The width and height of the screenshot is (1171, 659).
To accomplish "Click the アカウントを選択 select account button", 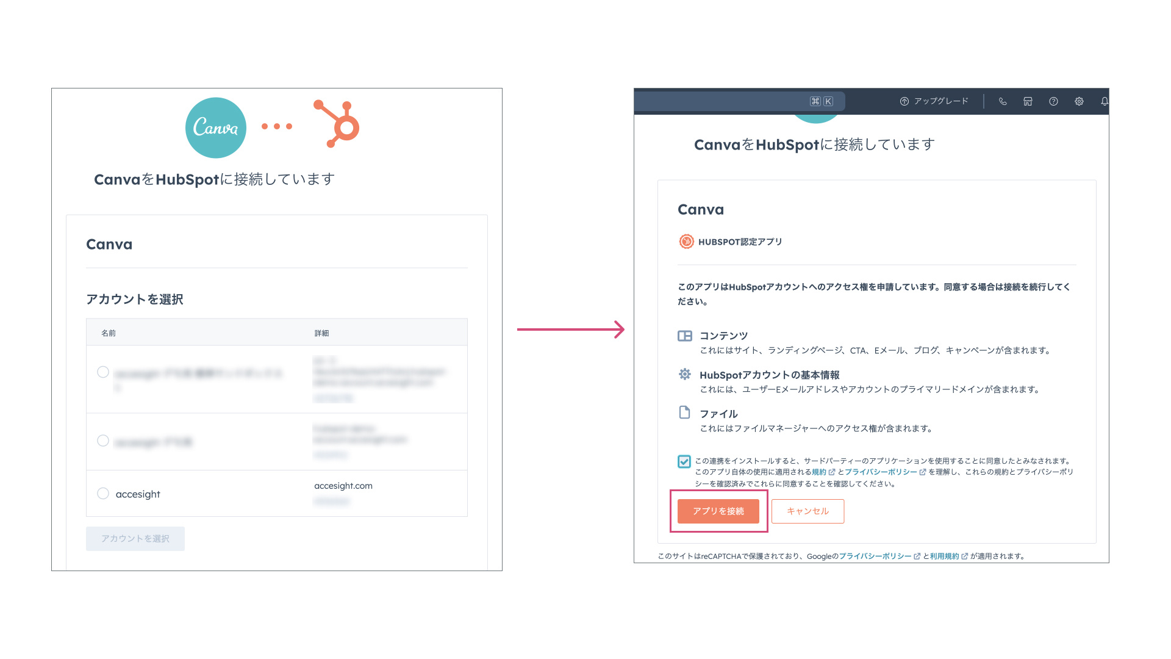I will 135,538.
